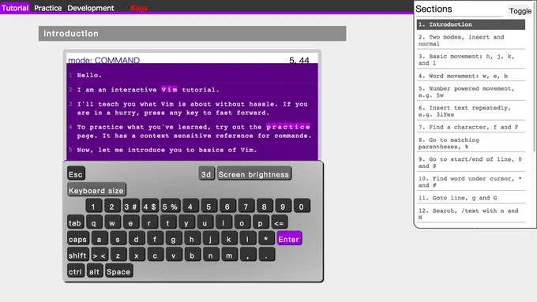This screenshot has width=537, height=302.
Task: Click the '> <' key beside shift
Action: pyautogui.click(x=100, y=255)
